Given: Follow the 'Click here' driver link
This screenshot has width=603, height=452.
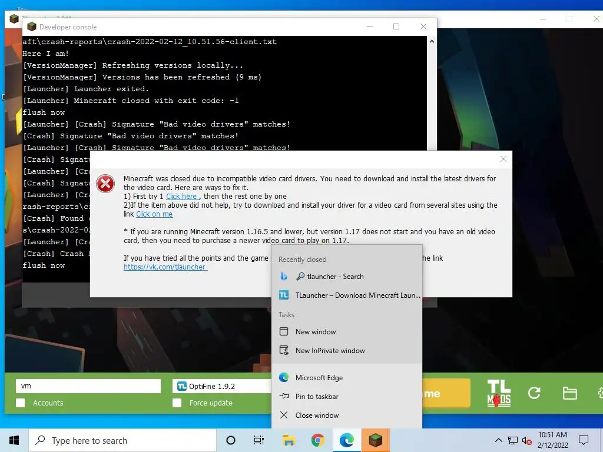Looking at the screenshot, I should click(x=181, y=197).
